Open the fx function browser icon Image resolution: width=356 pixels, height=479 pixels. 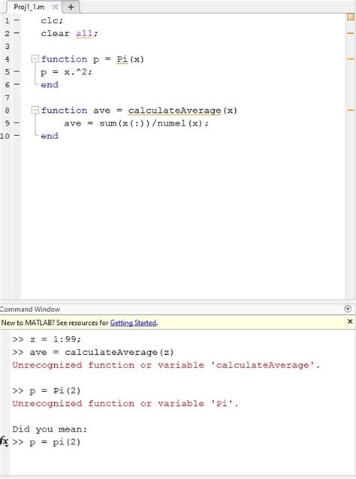click(5, 441)
